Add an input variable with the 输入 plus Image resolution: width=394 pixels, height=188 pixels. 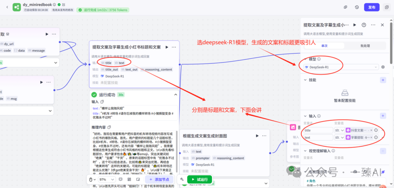pyautogui.click(x=383, y=116)
